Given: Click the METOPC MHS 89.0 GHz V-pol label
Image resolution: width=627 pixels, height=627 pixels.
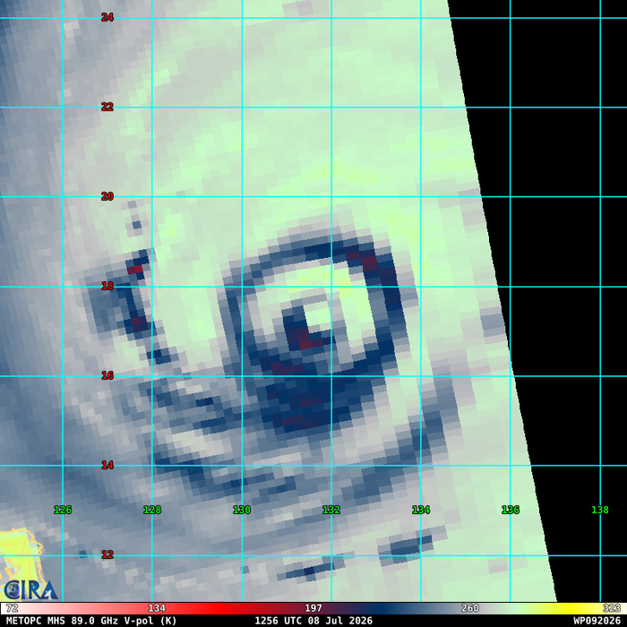Looking at the screenshot, I should click(91, 621).
